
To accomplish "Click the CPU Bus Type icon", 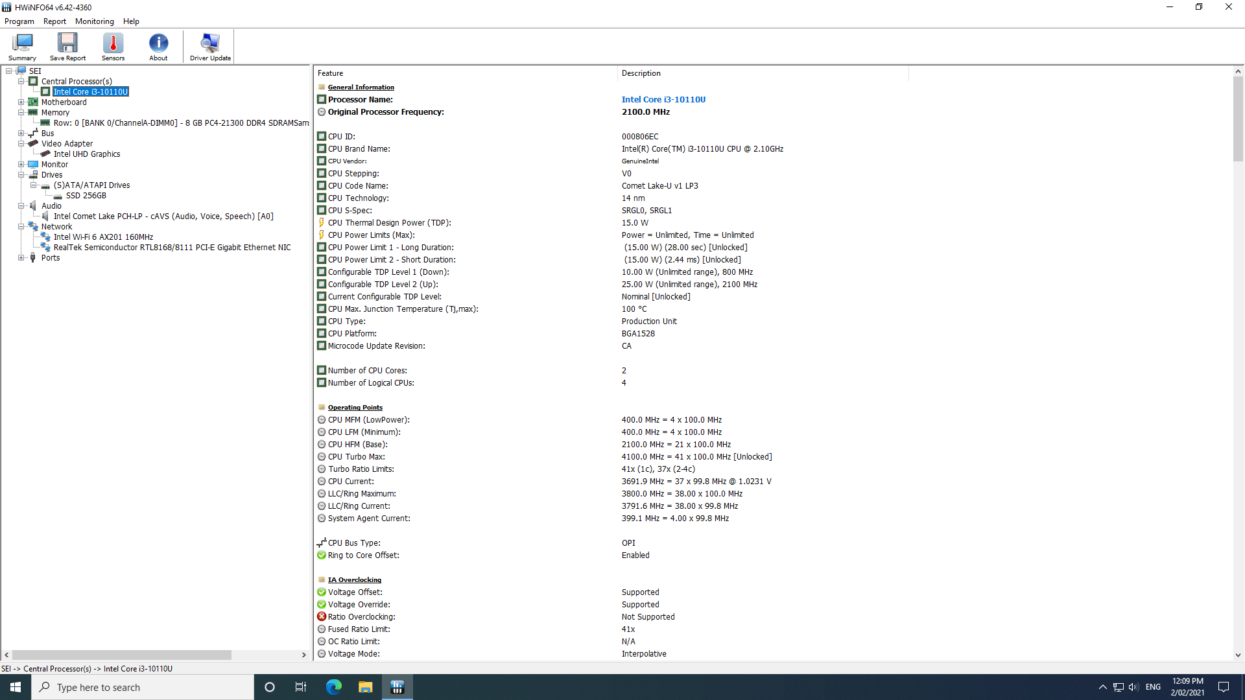I will [321, 543].
